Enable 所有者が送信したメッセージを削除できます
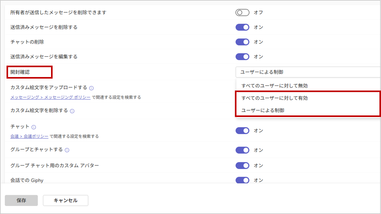The height and width of the screenshot is (214, 381). 242,12
